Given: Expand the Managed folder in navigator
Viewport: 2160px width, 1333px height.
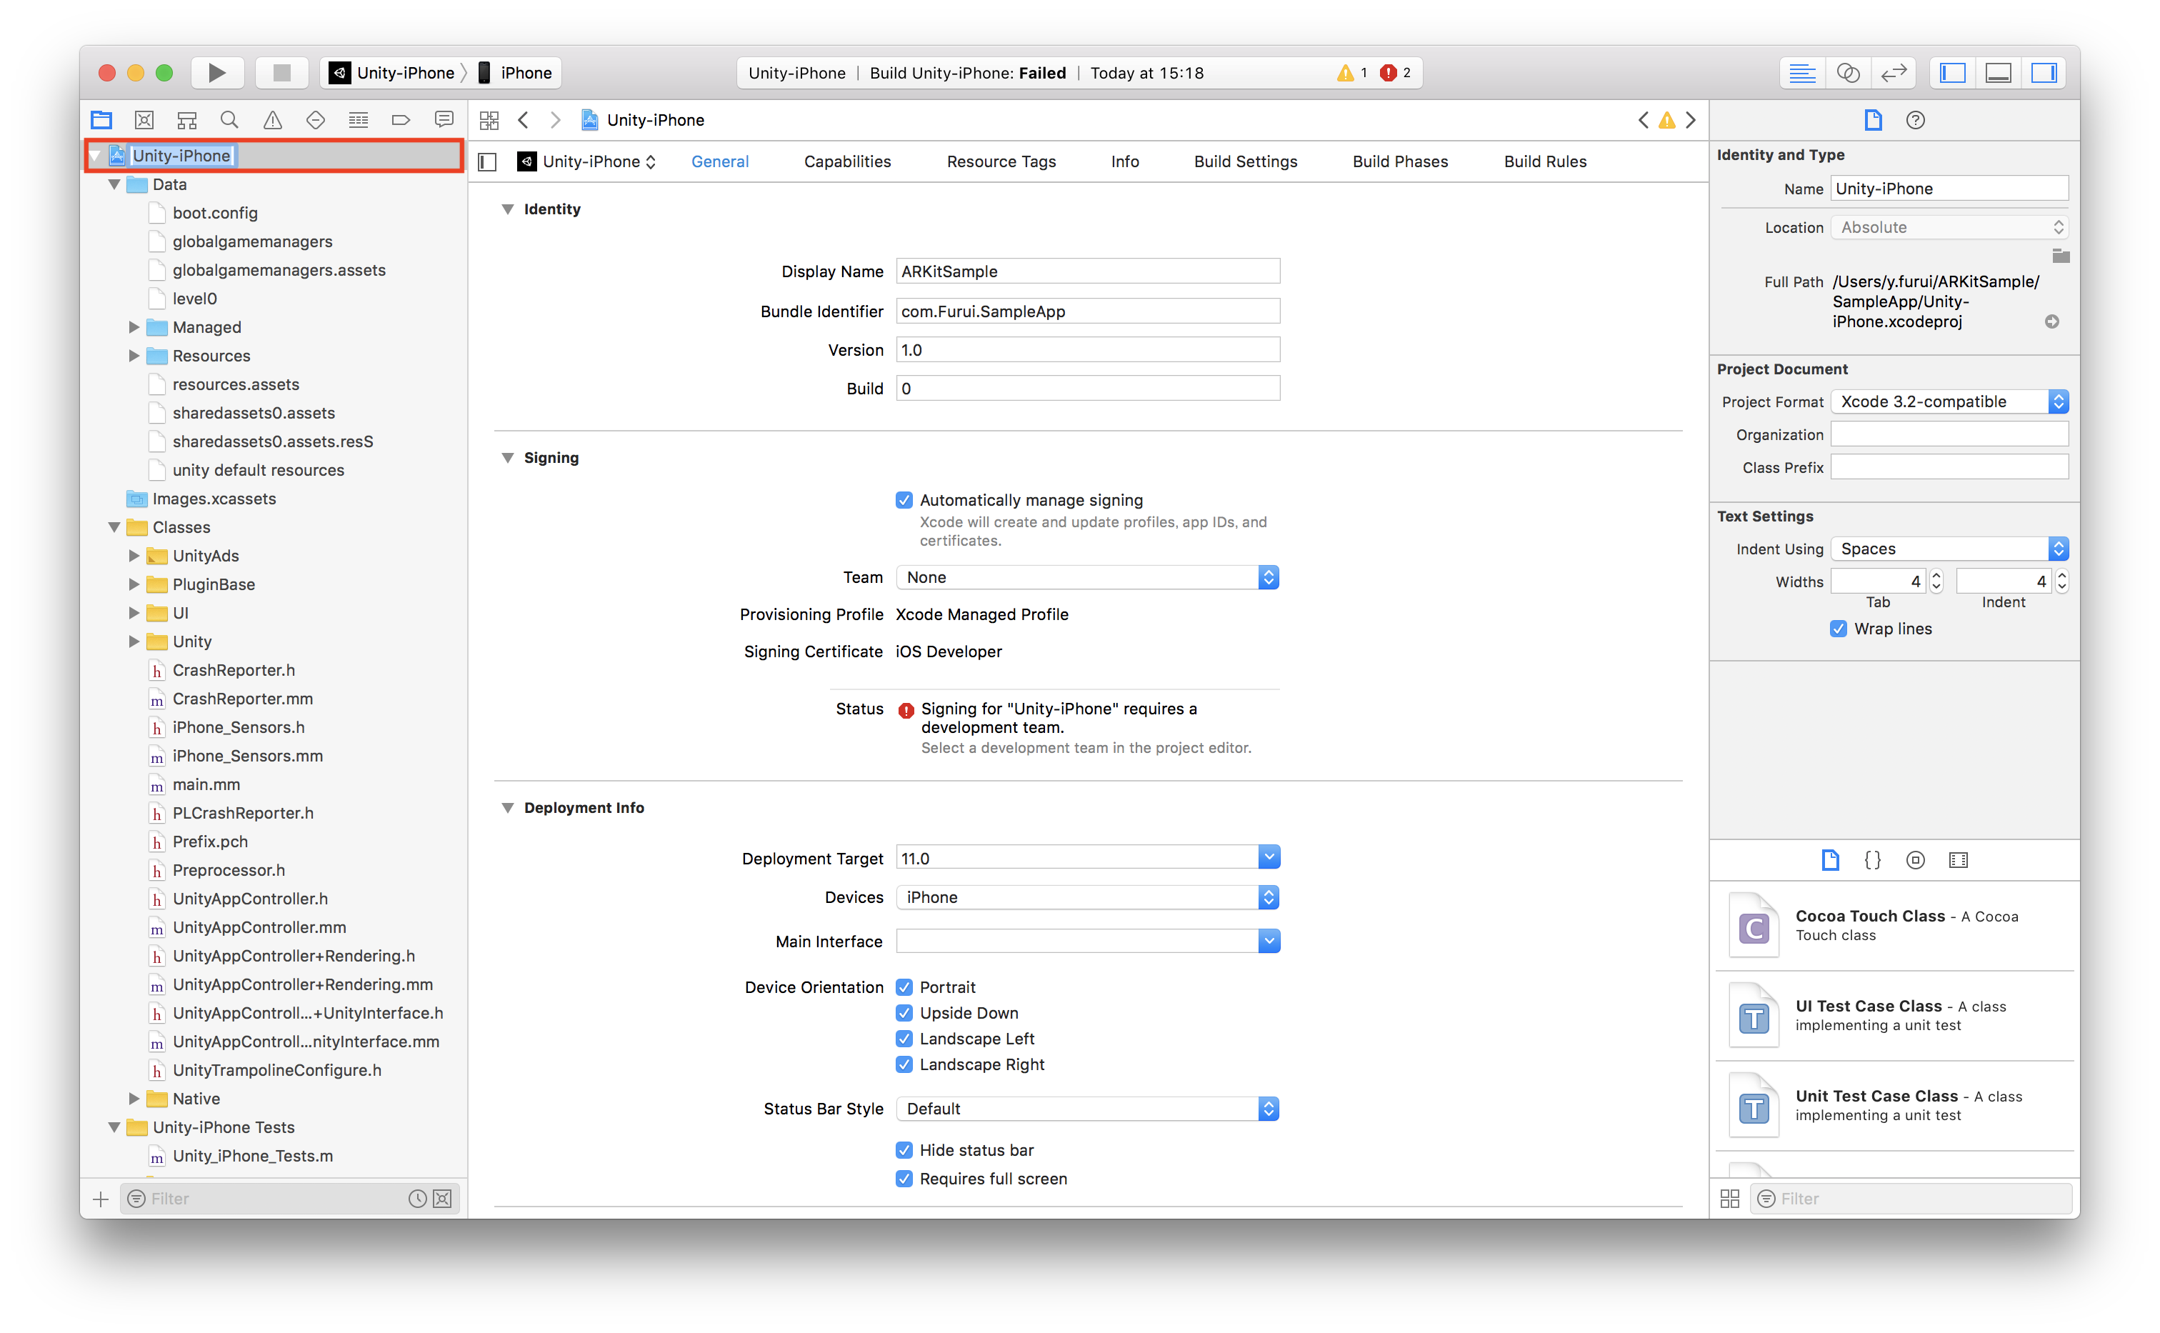Looking at the screenshot, I should click(x=134, y=327).
